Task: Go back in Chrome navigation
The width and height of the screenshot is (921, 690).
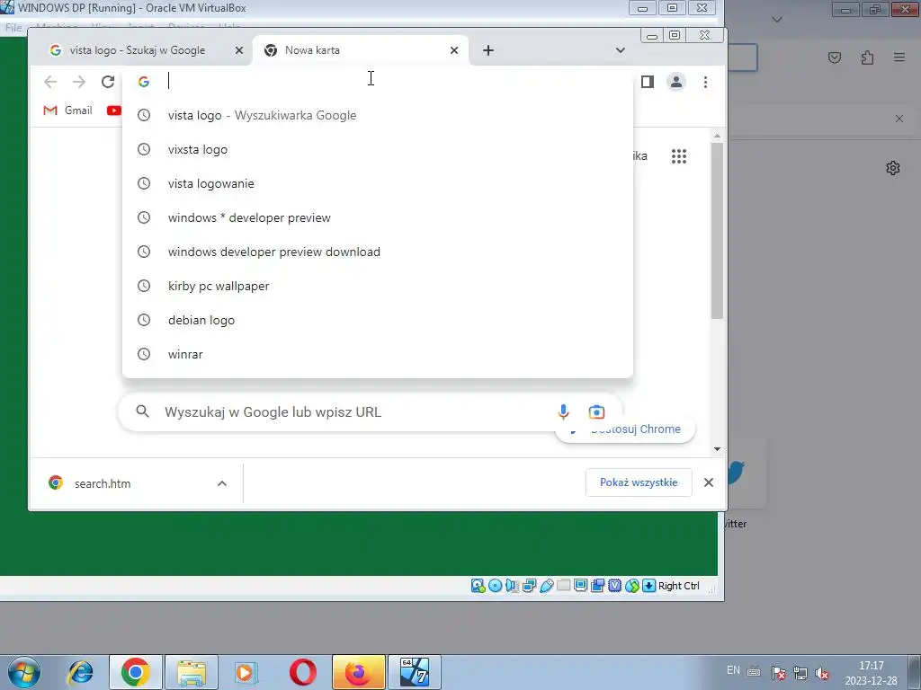Action: pyautogui.click(x=50, y=82)
